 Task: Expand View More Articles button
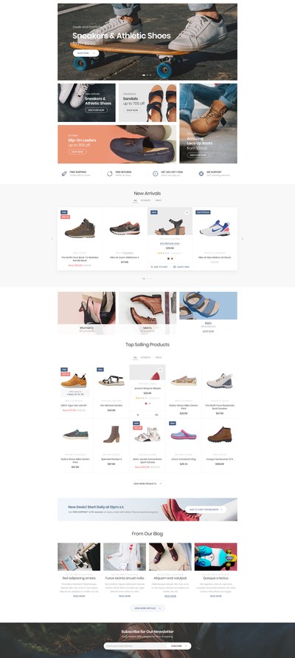pos(147,608)
